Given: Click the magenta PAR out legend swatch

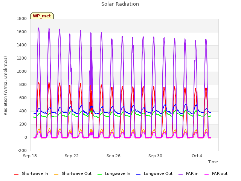Looking at the screenshot, I should click(207, 174).
